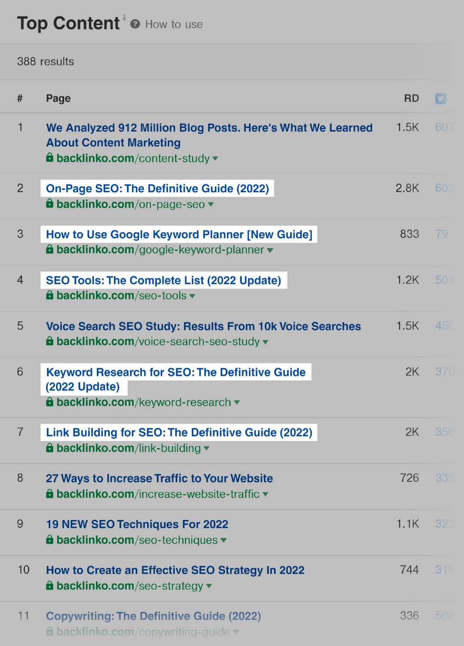Follow the backlinko.com/seo-techniques URL
This screenshot has width=464, height=646.
tap(137, 540)
